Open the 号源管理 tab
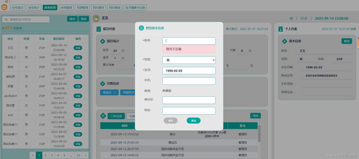 click(x=82, y=8)
